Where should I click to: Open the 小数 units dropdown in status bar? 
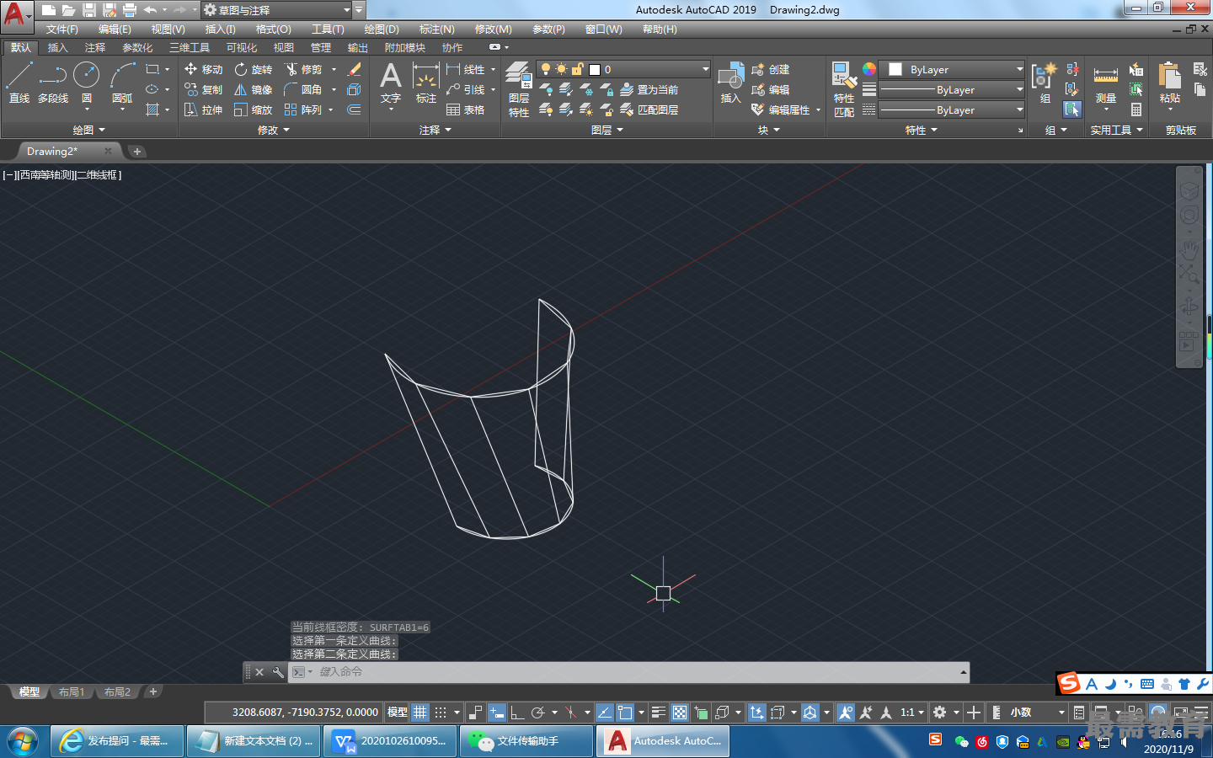point(1061,713)
